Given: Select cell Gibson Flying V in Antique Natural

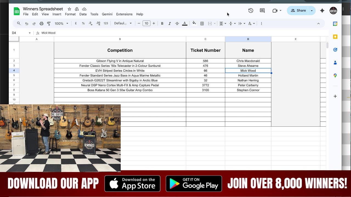Looking at the screenshot, I should coord(120,61).
